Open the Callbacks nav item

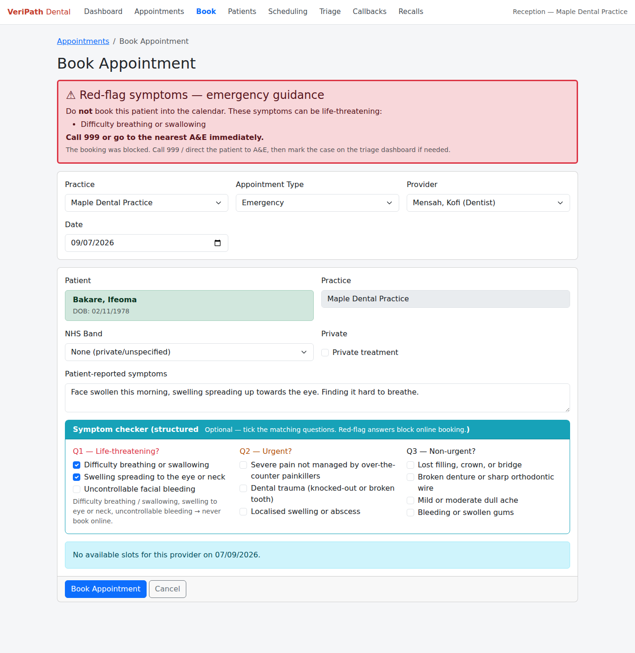[369, 12]
